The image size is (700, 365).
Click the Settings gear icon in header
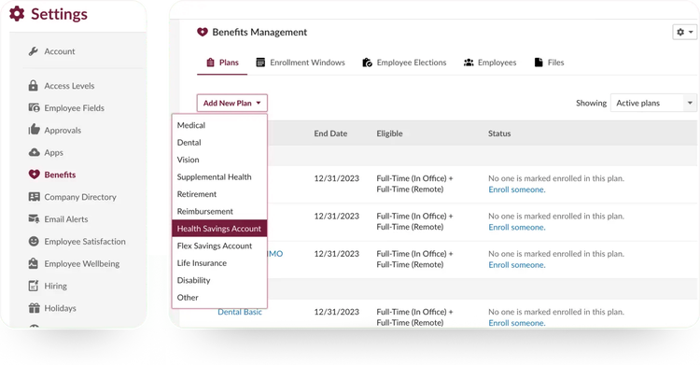17,13
